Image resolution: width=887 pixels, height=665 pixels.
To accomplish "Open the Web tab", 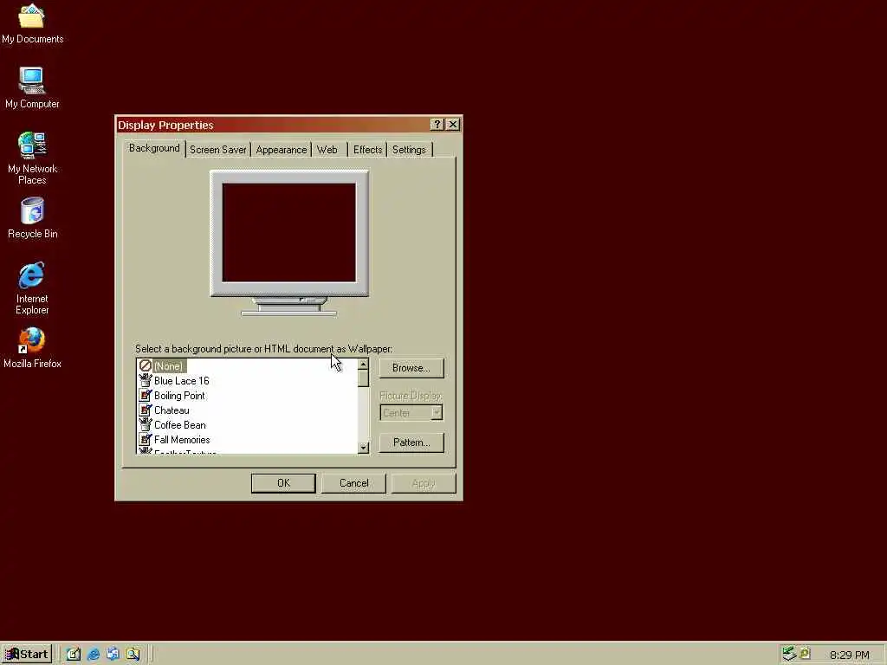I will pyautogui.click(x=327, y=150).
